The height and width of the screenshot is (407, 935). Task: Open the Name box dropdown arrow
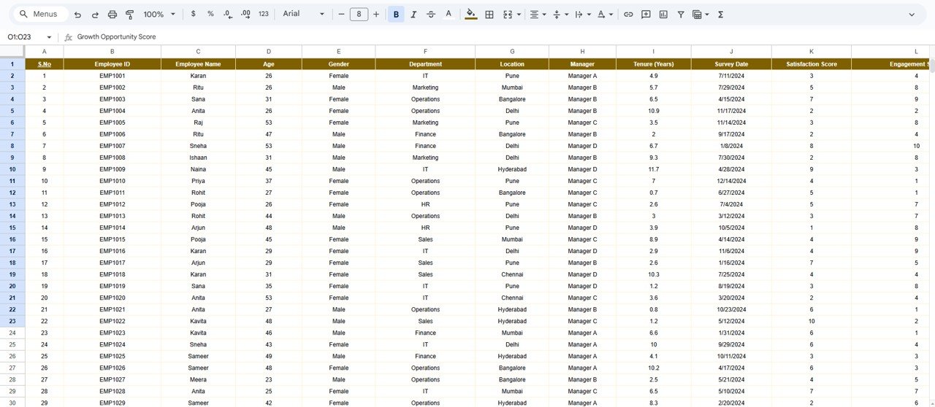tap(49, 36)
